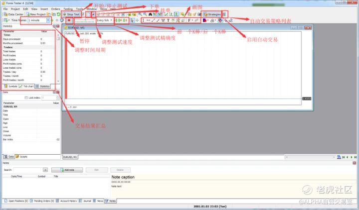Viewport: 359px width, 210px height.
Task: Open the colored shapes tool dropdown
Action: (205, 20)
